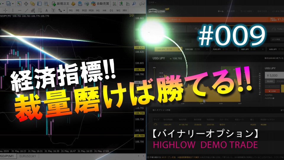Open the MT4 Profiles icon
284x160 pixels.
click(8, 4)
